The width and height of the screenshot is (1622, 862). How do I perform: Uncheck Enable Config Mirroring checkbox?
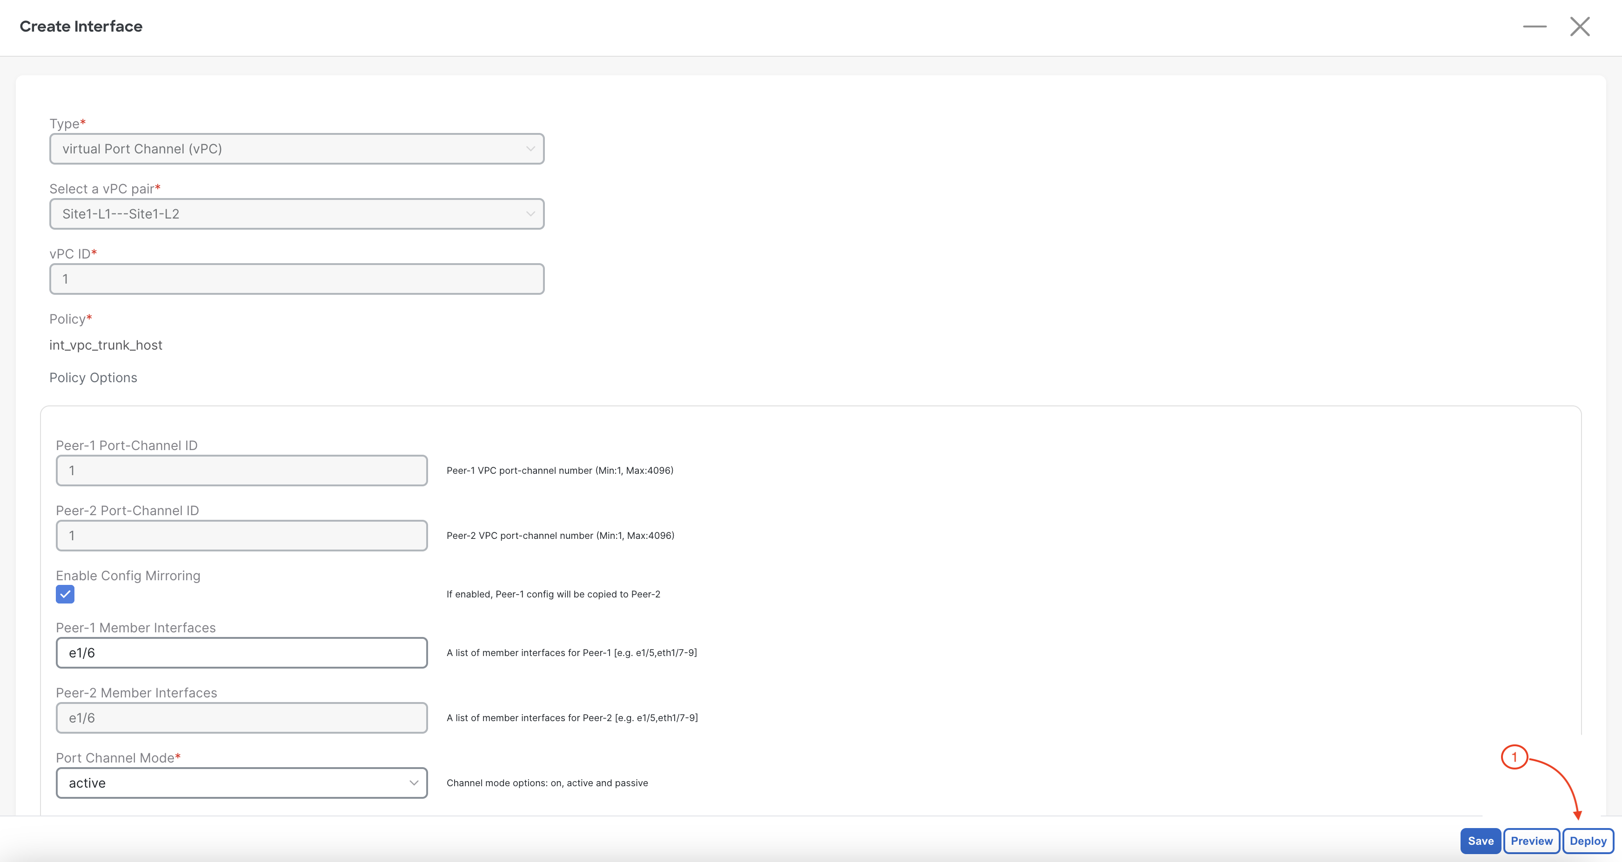[65, 594]
